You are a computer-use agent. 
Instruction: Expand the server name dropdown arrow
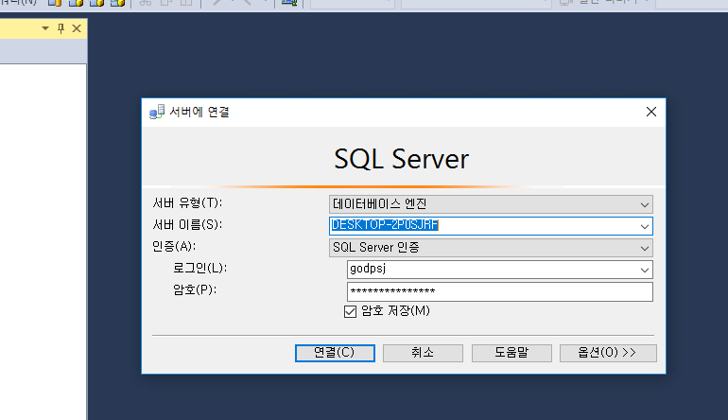coord(645,226)
